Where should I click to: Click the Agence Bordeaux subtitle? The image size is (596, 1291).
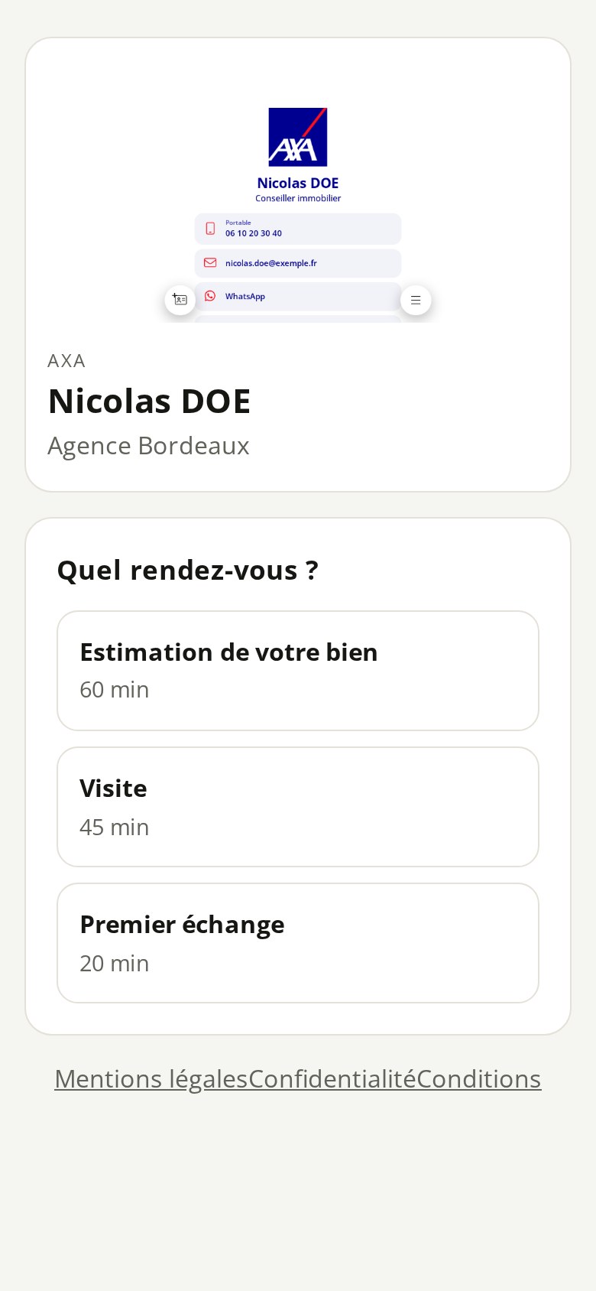pyautogui.click(x=149, y=446)
